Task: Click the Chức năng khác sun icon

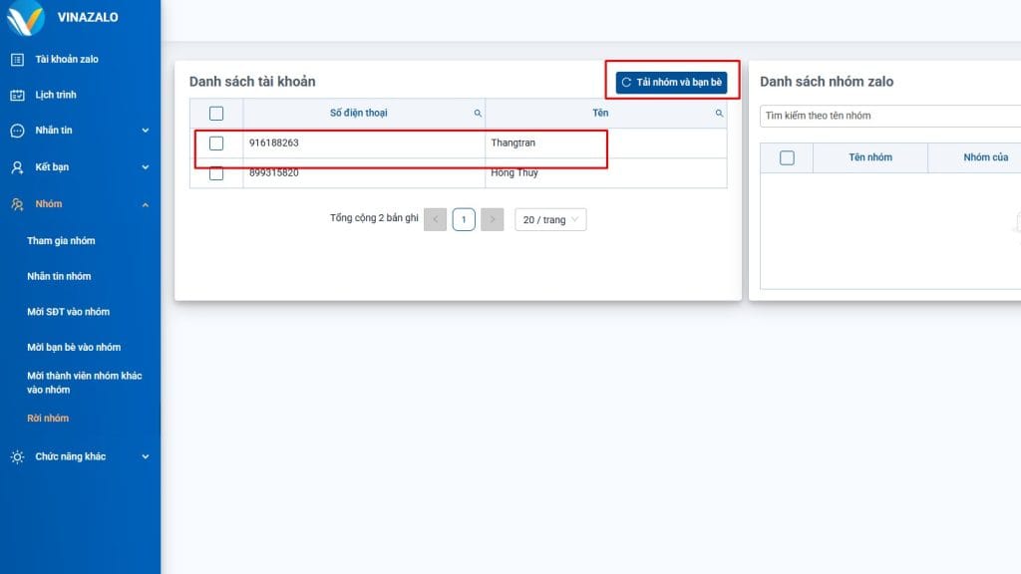Action: 17,457
